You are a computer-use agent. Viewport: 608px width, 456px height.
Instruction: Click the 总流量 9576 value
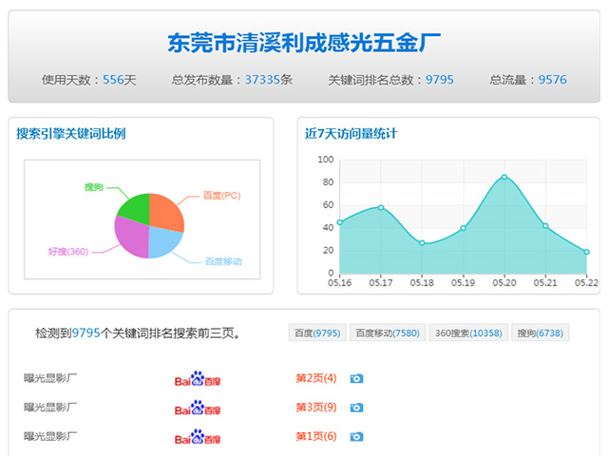tap(552, 80)
